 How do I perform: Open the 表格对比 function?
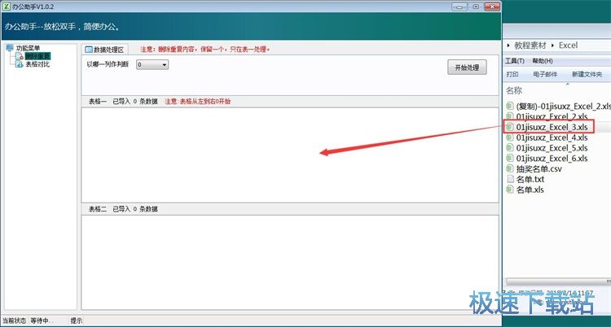37,64
